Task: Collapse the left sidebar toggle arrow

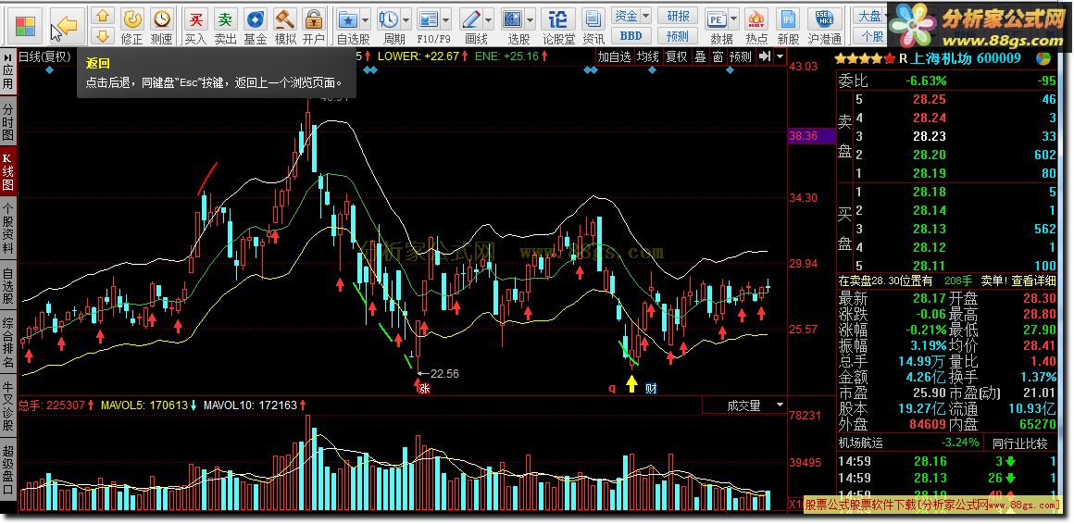Action: pos(8,58)
